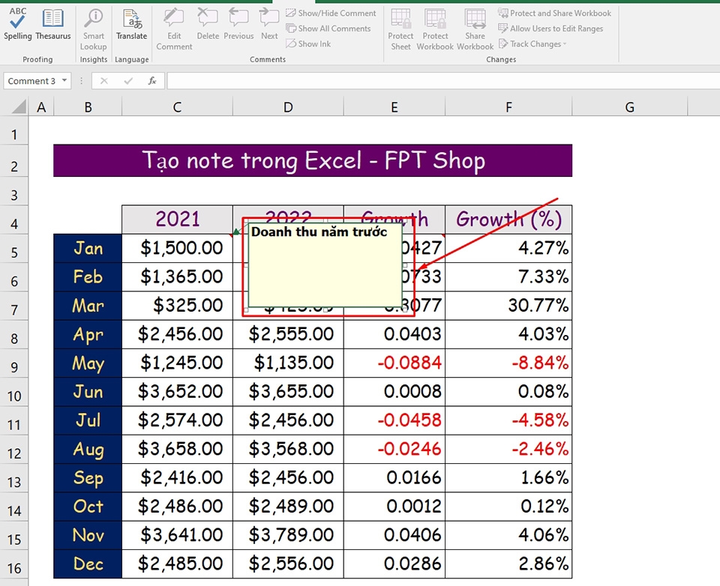Select cell D3 showing 2022
This screenshot has width=720, height=586.
click(x=287, y=219)
